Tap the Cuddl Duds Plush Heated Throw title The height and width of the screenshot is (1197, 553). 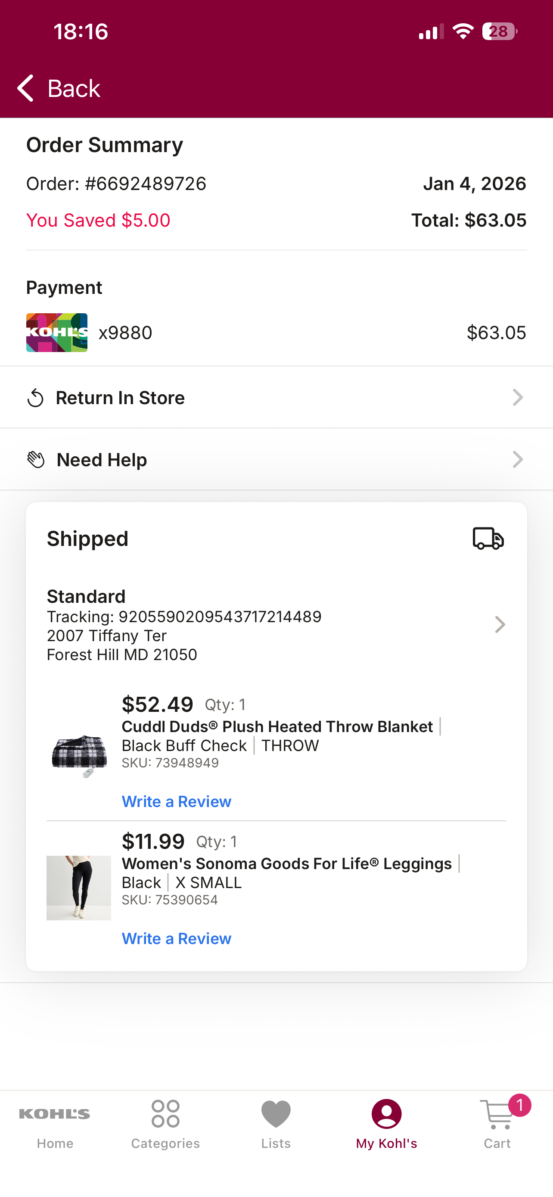click(277, 727)
